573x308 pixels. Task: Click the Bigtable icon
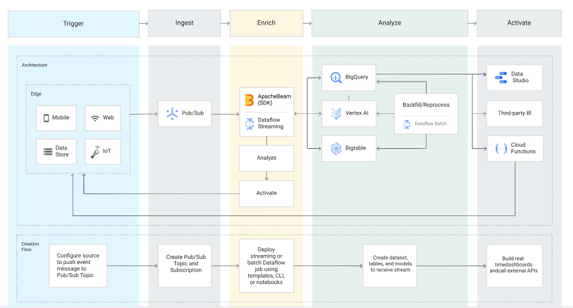tap(336, 148)
